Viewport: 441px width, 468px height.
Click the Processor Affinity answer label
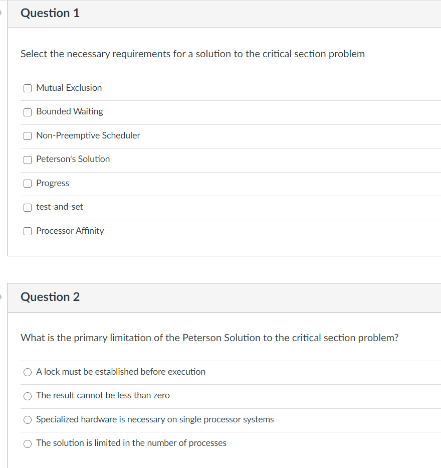coord(70,231)
